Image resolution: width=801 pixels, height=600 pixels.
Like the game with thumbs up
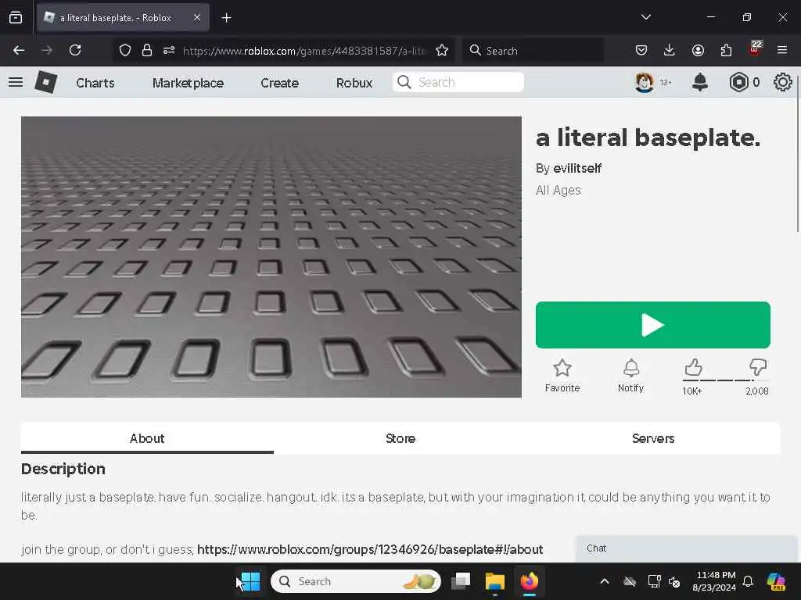[x=693, y=367]
